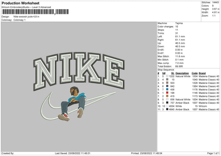This screenshot has width=221, height=156.
Task: Click the 'Page 1 of 1' footer
Action: point(213,153)
